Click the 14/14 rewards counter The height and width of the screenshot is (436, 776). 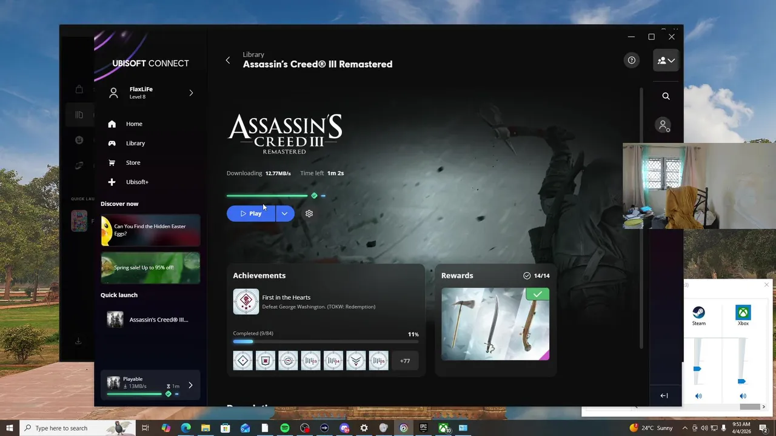[x=537, y=276]
